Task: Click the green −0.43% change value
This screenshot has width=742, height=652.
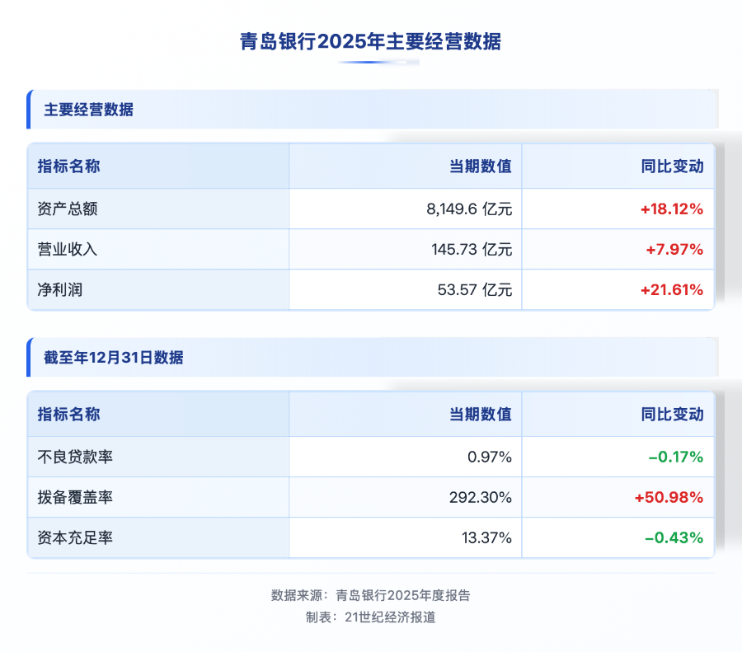Action: pos(674,538)
